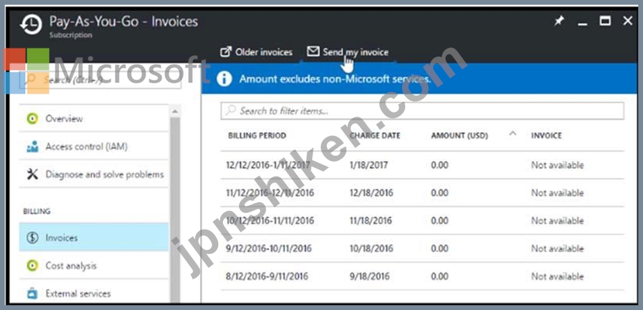Pin the Invoices blade
Viewport: 643px width, 310px height.
(559, 22)
